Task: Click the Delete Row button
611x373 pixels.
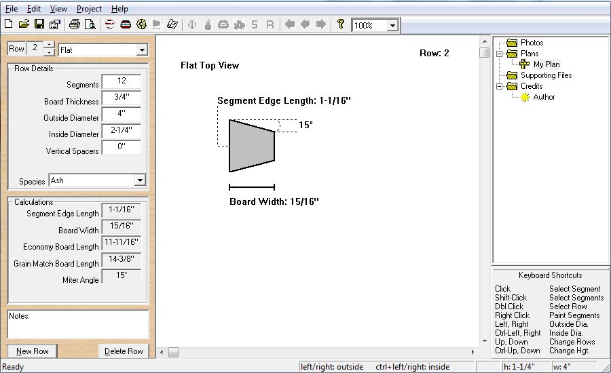Action: [x=124, y=351]
